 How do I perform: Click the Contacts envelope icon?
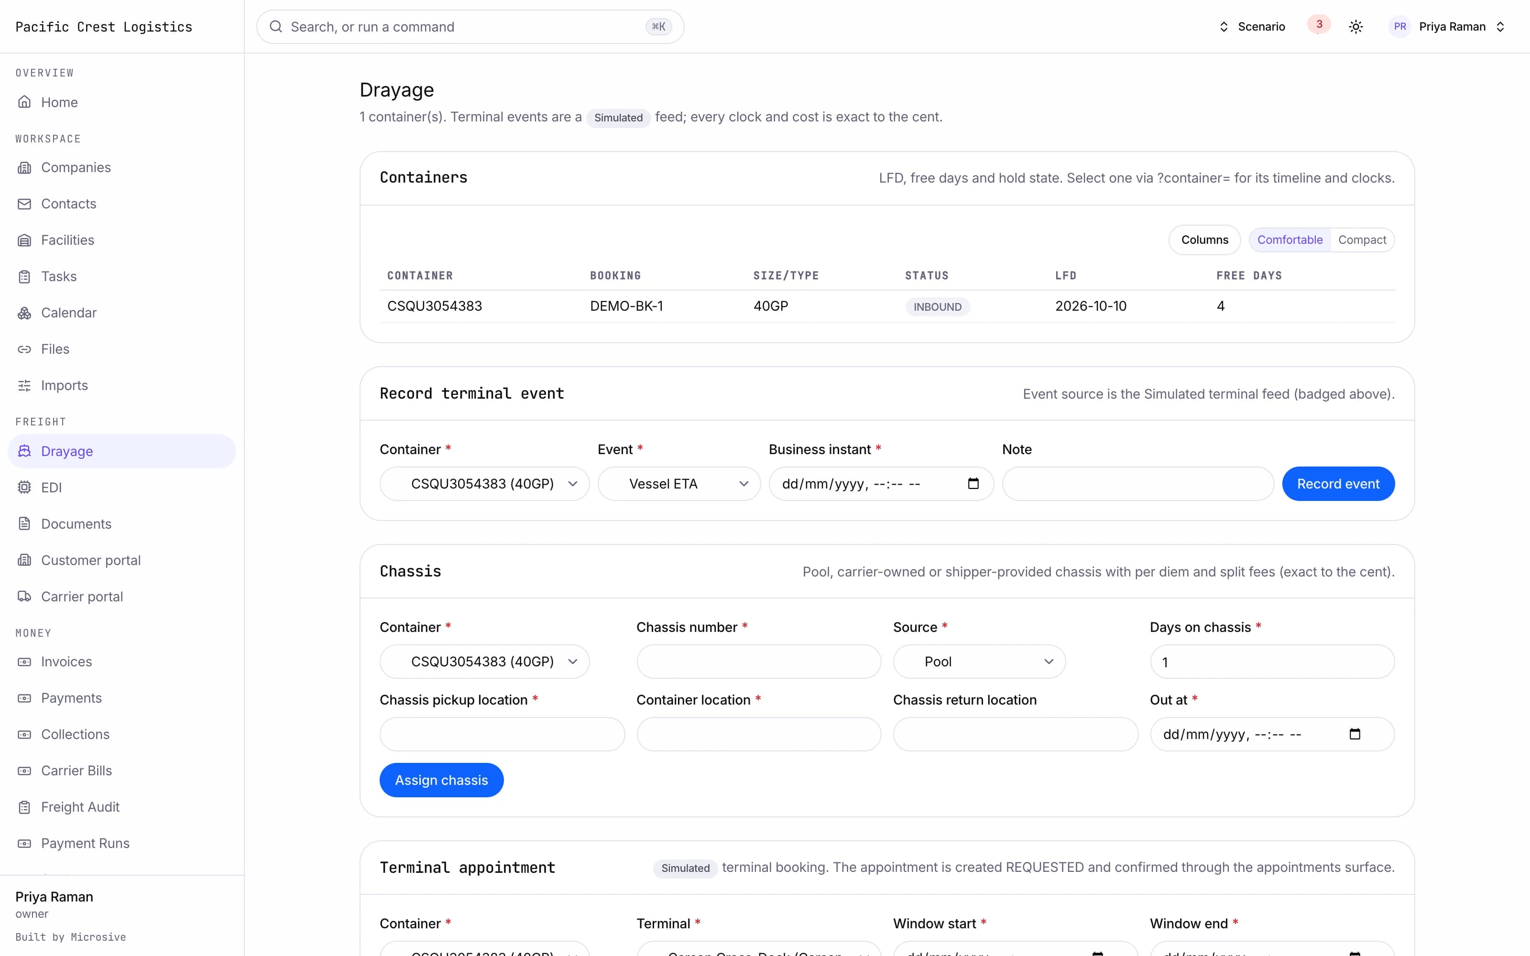point(24,204)
